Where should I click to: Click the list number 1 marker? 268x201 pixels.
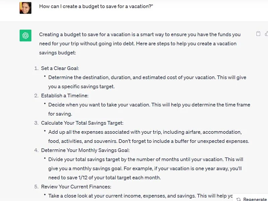[x=36, y=68]
